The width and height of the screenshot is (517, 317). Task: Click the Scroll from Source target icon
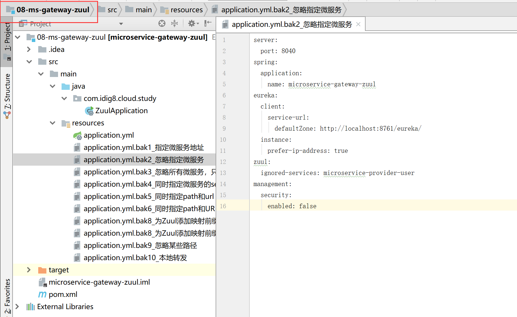[x=162, y=24]
